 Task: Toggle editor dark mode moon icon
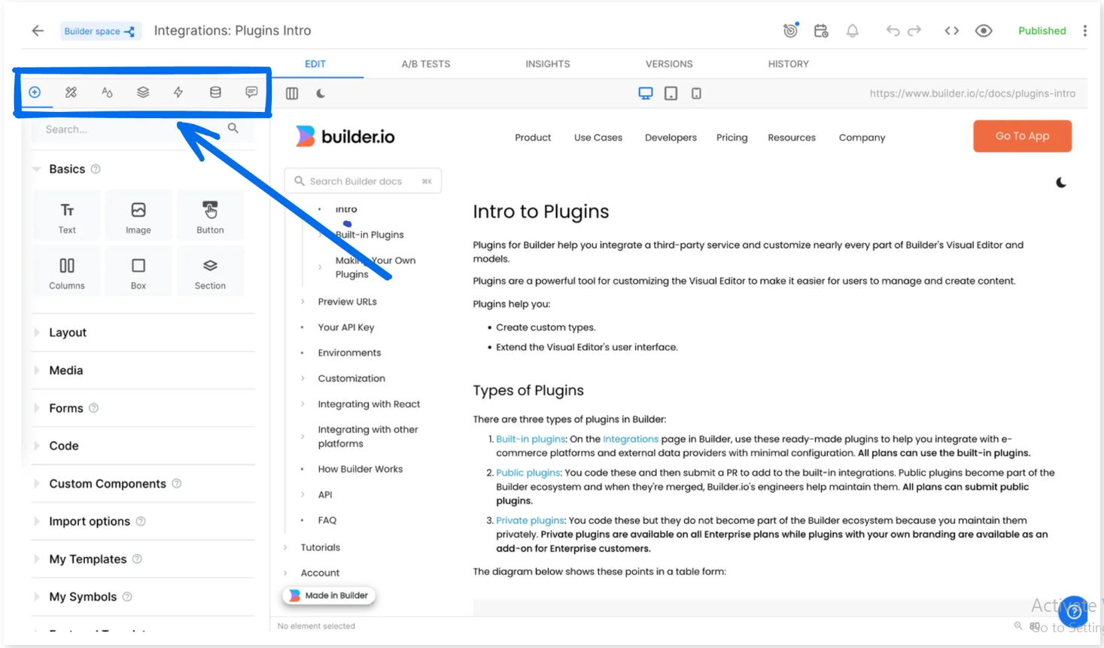321,93
